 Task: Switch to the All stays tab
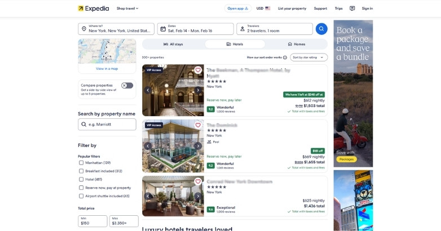click(173, 44)
